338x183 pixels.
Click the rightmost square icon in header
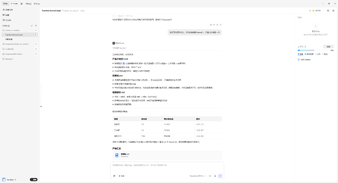[x=333, y=11]
